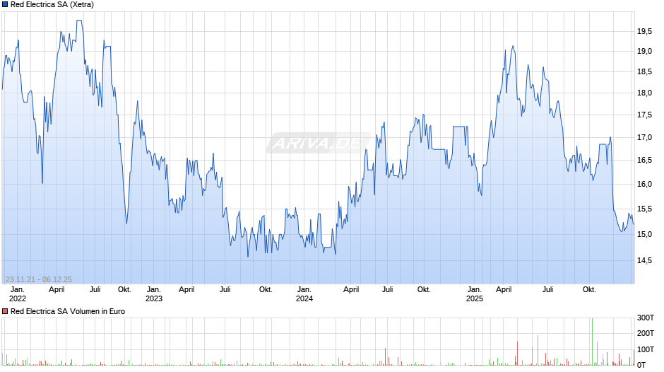Screen dimensions: 664x372
Task: Click the 16,5 price axis label
Action: (x=644, y=160)
